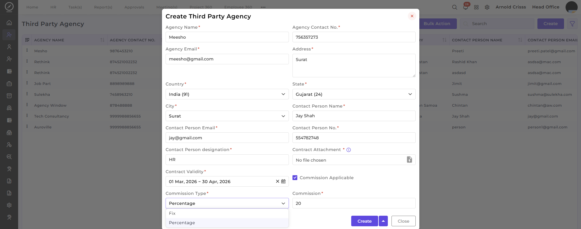The image size is (581, 229).
Task: Clear the contract validity date with X icon
Action: coord(277,181)
